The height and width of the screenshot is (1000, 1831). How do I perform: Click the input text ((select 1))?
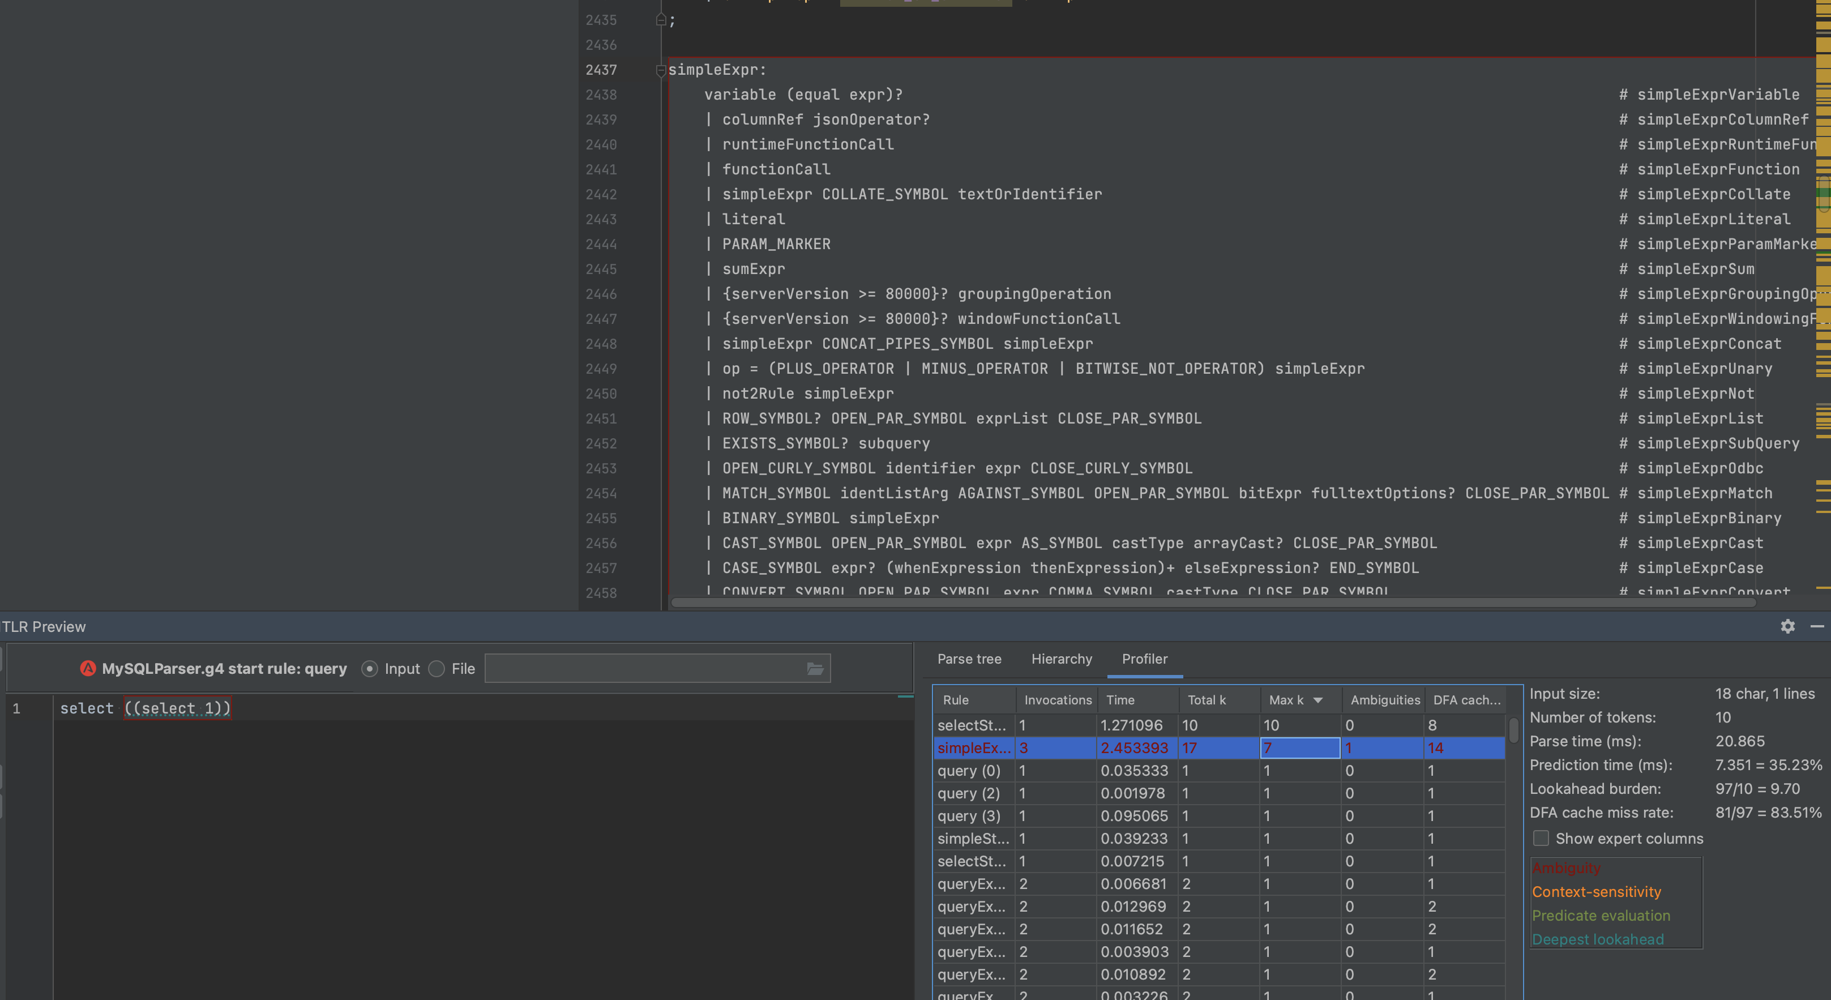tap(178, 708)
